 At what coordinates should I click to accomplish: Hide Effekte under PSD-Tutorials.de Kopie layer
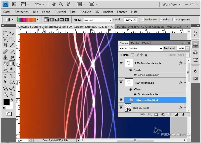[130, 70]
